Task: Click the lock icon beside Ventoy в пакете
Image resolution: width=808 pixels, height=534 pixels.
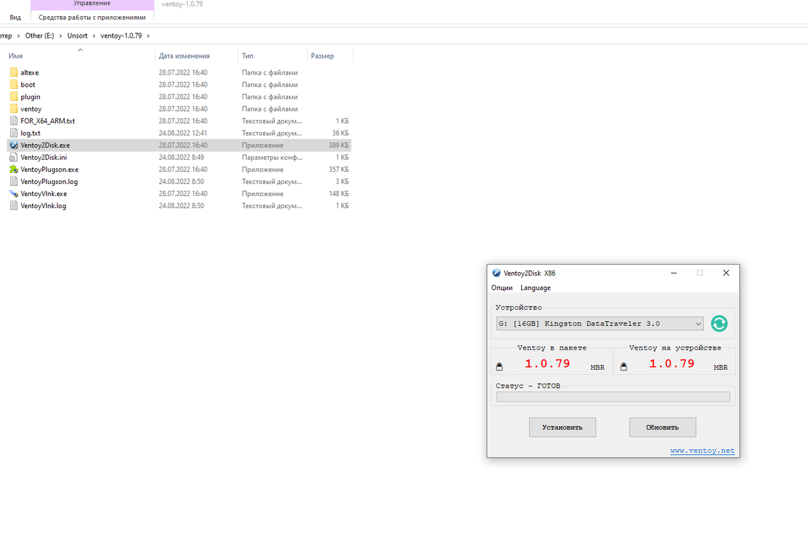Action: 499,367
